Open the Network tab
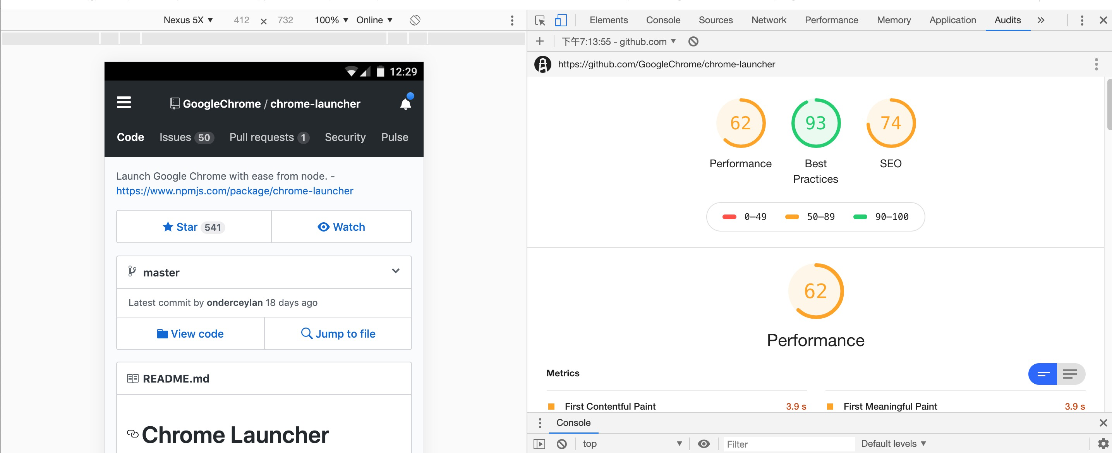The image size is (1112, 453). click(769, 20)
